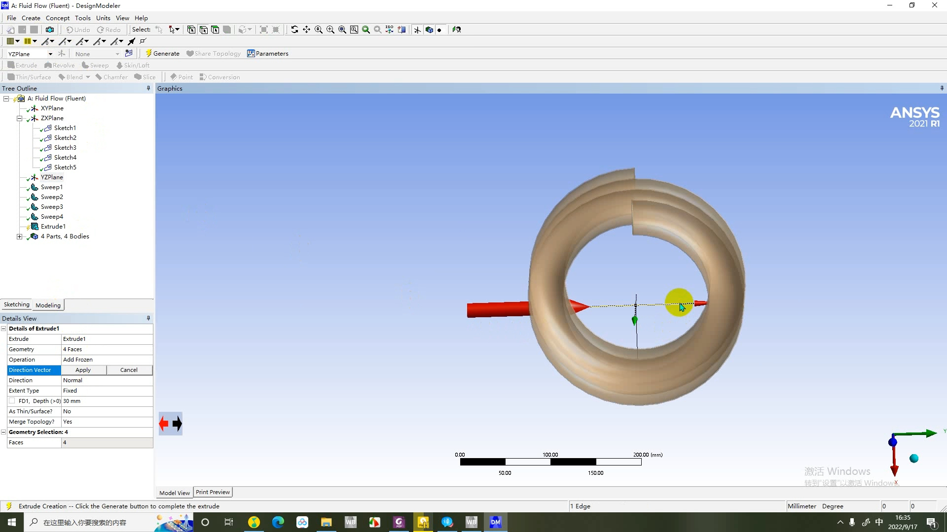Image resolution: width=947 pixels, height=532 pixels.
Task: Click Apply for Direction Vector
Action: click(83, 370)
